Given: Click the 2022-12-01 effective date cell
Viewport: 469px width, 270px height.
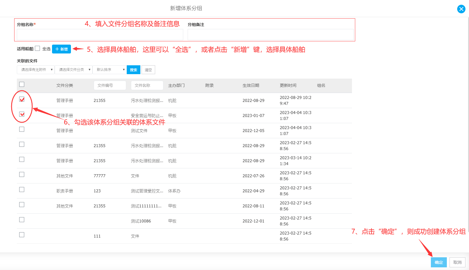Looking at the screenshot, I should point(254,221).
